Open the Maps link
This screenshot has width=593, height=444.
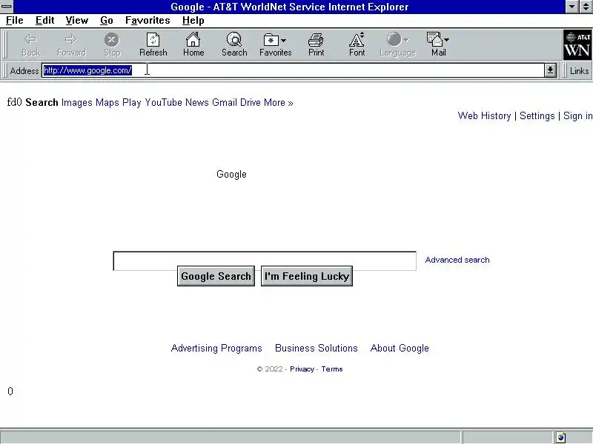tap(107, 103)
